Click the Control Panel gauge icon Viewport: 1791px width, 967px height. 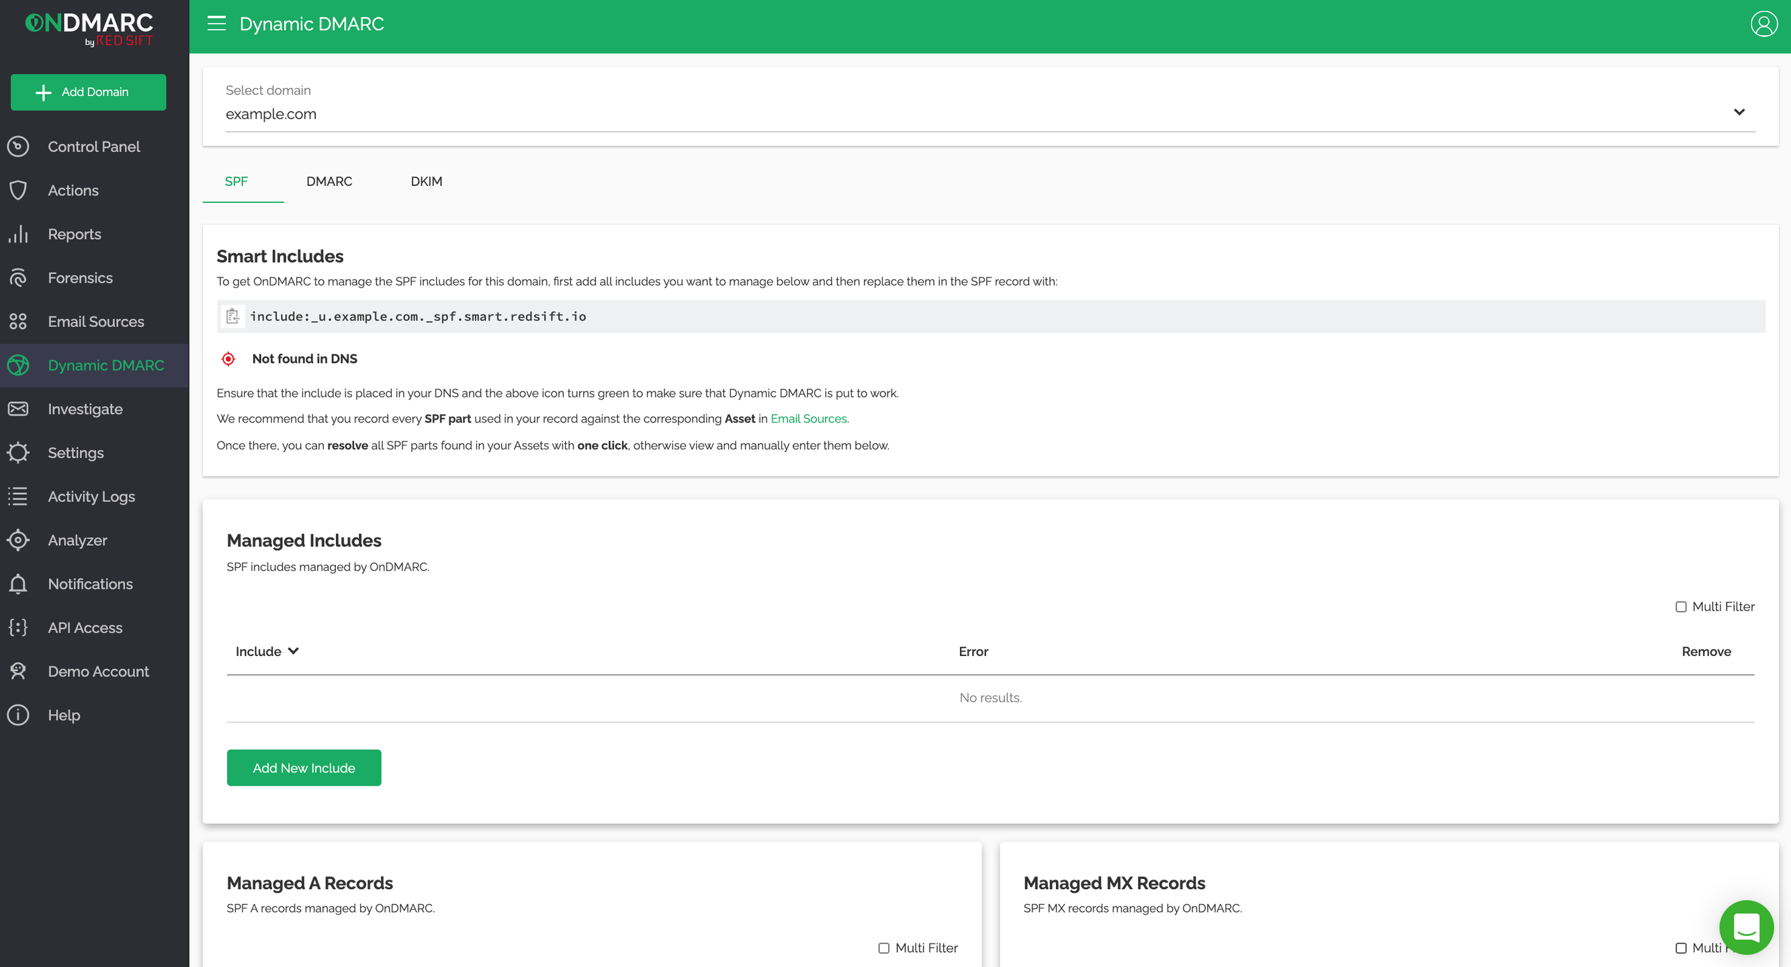click(x=18, y=146)
